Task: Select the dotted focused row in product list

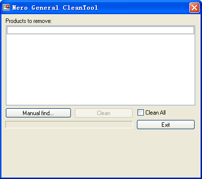Action: 100,30
